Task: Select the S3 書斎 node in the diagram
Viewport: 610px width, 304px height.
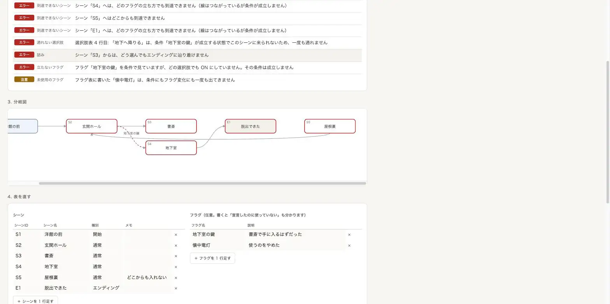Action: (171, 126)
